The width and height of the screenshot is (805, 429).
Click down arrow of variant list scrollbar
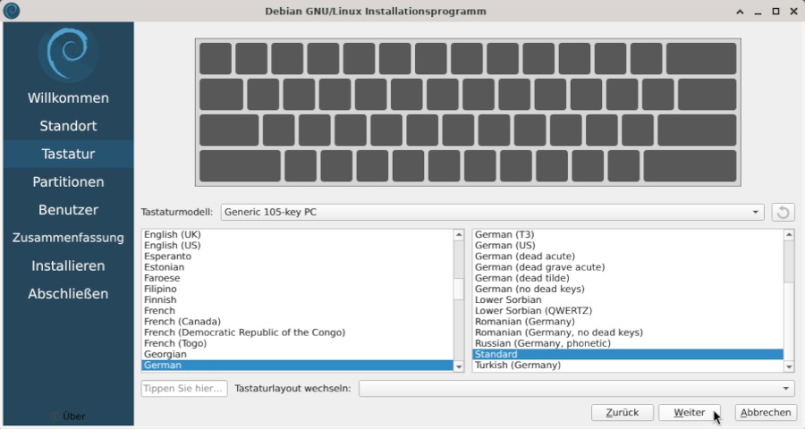click(789, 366)
